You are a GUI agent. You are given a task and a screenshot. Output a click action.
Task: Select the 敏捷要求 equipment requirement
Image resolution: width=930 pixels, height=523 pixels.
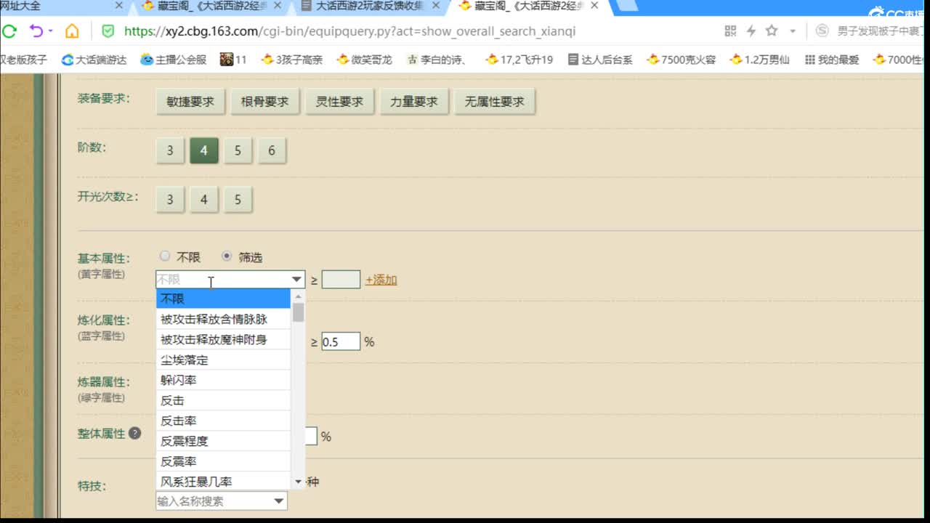[190, 102]
